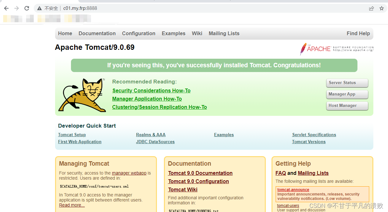
Task: Open Find Help in navigation bar
Action: click(358, 33)
